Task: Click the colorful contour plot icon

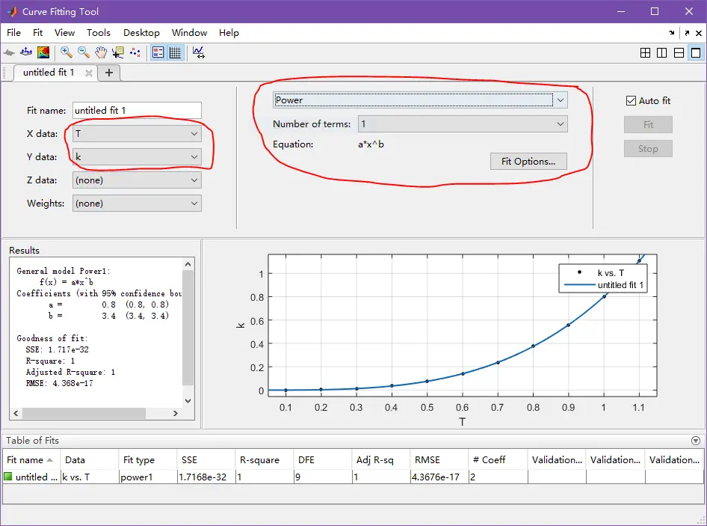Action: (43, 53)
